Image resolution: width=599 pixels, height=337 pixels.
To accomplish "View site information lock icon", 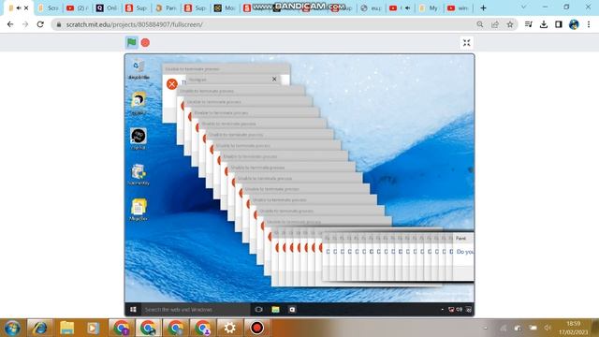I will pyautogui.click(x=58, y=24).
